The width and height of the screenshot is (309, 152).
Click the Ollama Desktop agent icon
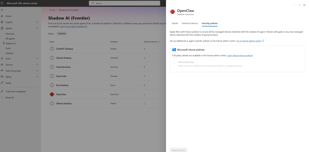[x=52, y=104]
